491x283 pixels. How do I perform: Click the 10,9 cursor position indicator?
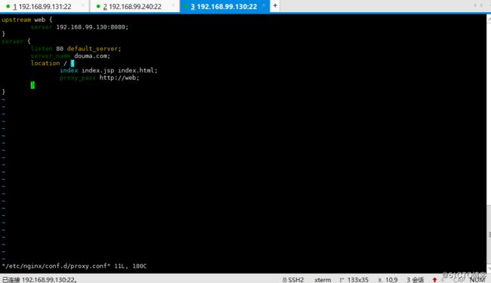click(388, 279)
